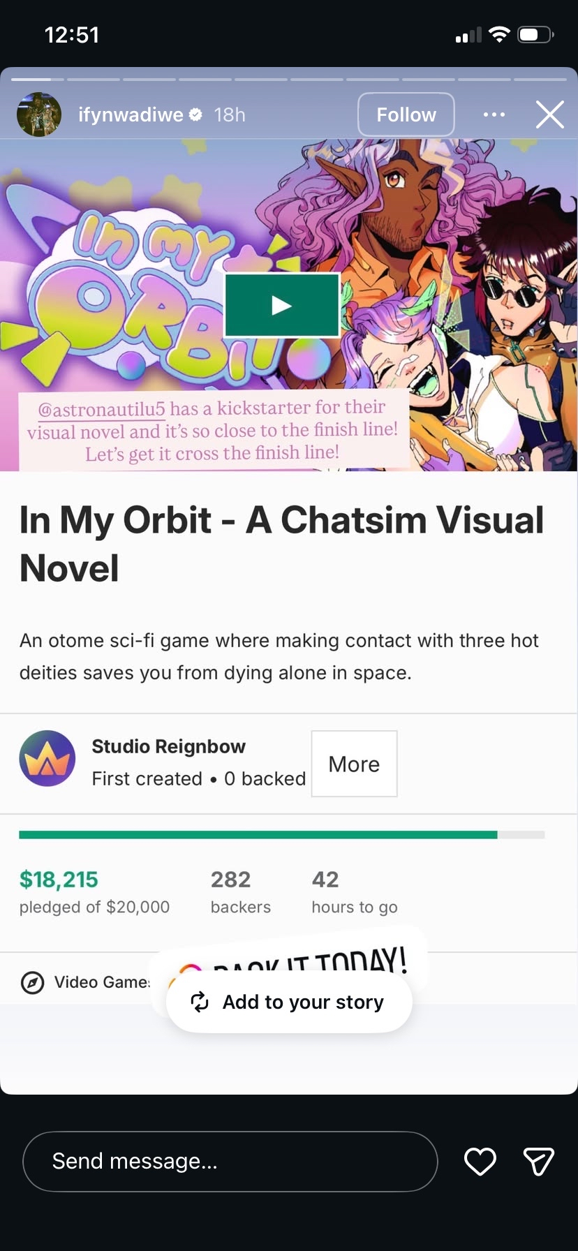578x1251 pixels.
Task: Type in the Send message field
Action: tap(230, 1161)
